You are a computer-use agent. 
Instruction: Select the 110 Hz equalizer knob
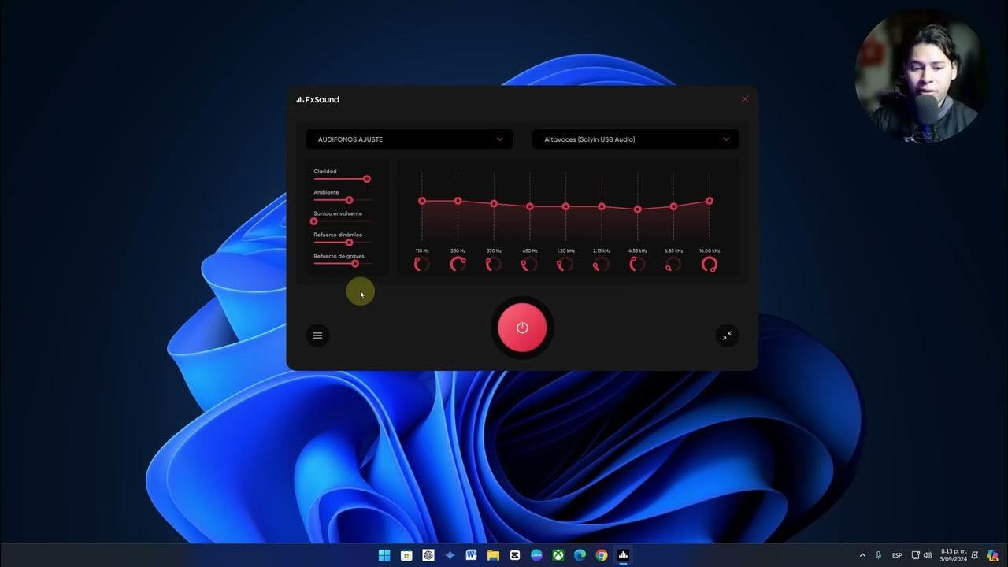421,264
